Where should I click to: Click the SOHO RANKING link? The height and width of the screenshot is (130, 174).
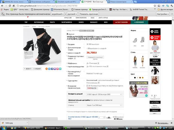coord(81,18)
